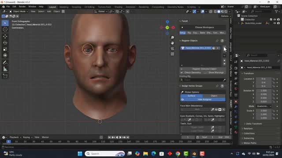Click Choose Workspace button
This screenshot has height=158, width=282.
tap(203, 27)
